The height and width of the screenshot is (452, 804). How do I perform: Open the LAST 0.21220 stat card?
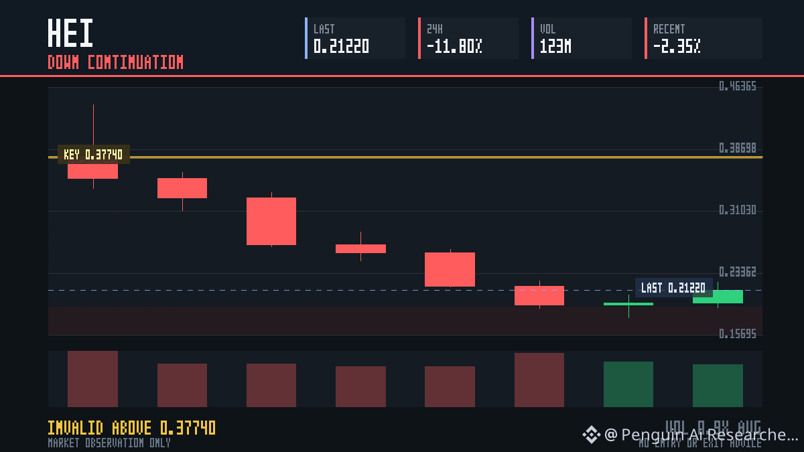(355, 38)
